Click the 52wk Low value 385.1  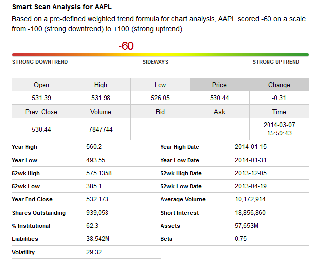click(x=94, y=186)
